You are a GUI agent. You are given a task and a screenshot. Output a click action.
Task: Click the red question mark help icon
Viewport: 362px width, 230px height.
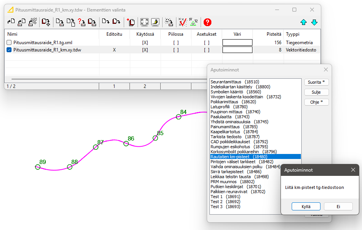point(208,22)
